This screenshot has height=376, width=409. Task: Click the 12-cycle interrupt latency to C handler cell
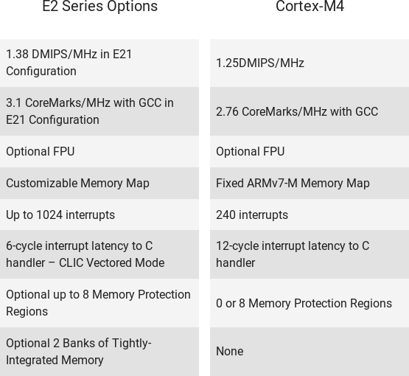pos(310,254)
